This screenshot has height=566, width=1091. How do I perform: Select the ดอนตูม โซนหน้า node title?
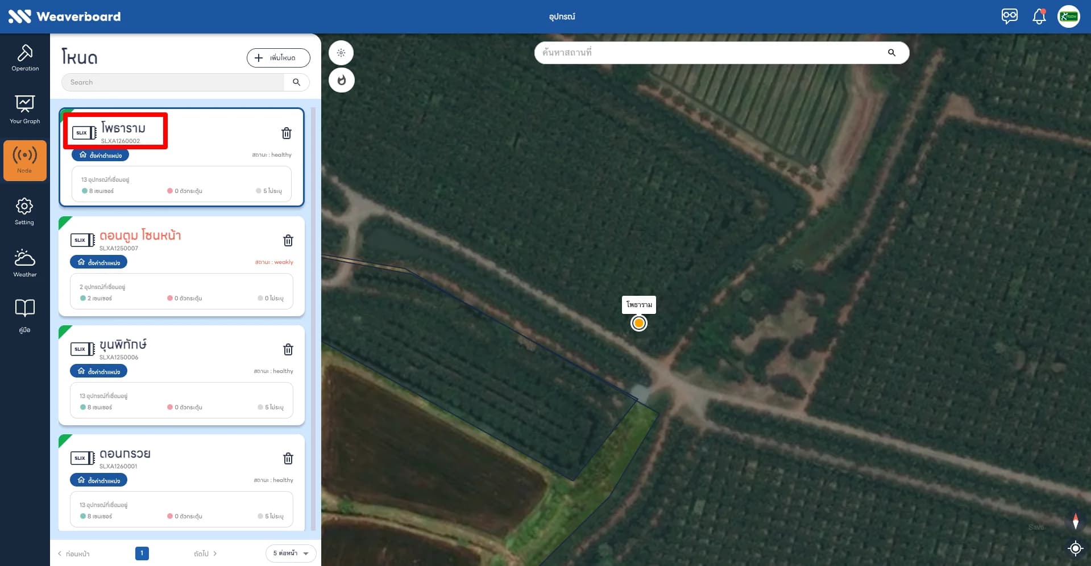click(x=140, y=235)
